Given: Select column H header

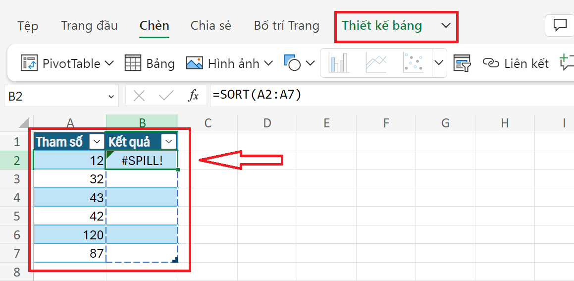Looking at the screenshot, I should 505,123.
